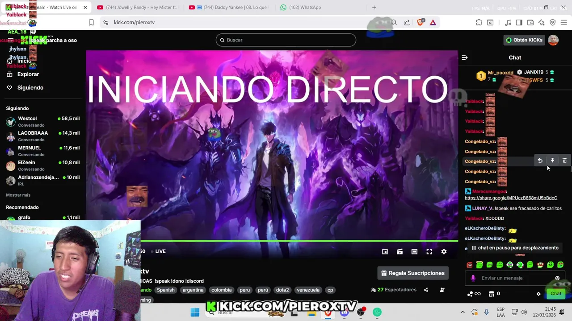
Task: Open Discord from the taskbar
Action: 344,313
